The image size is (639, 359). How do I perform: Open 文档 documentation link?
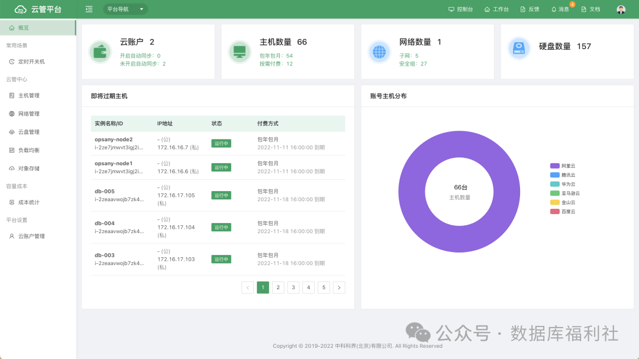pyautogui.click(x=590, y=9)
